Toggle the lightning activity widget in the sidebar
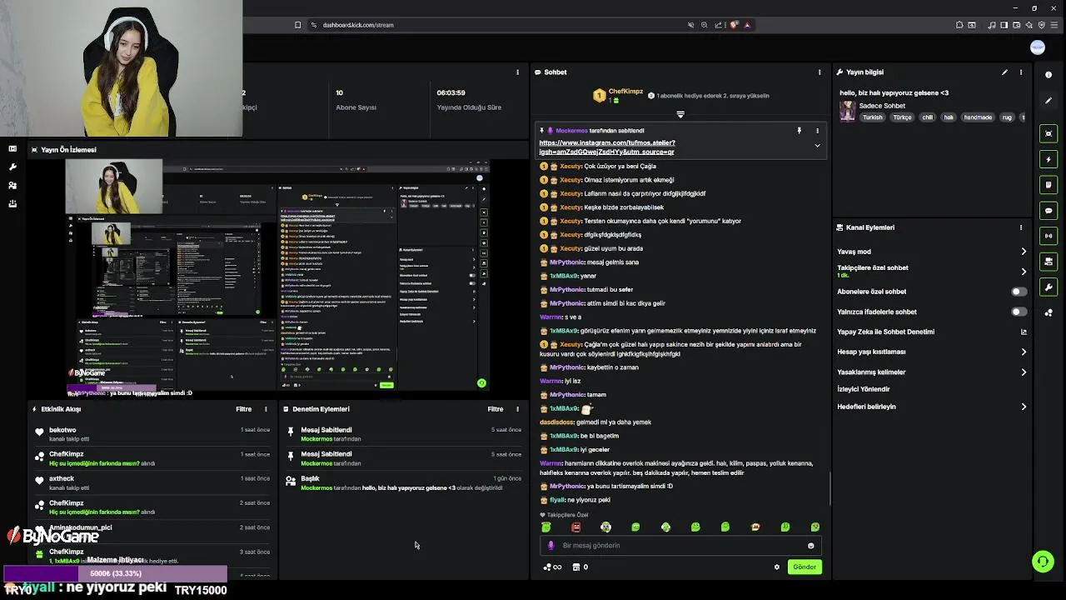This screenshot has width=1066, height=600. [1049, 159]
